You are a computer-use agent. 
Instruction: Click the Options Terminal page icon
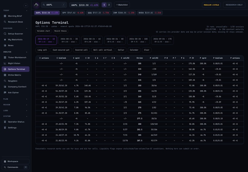click(x=5, y=69)
